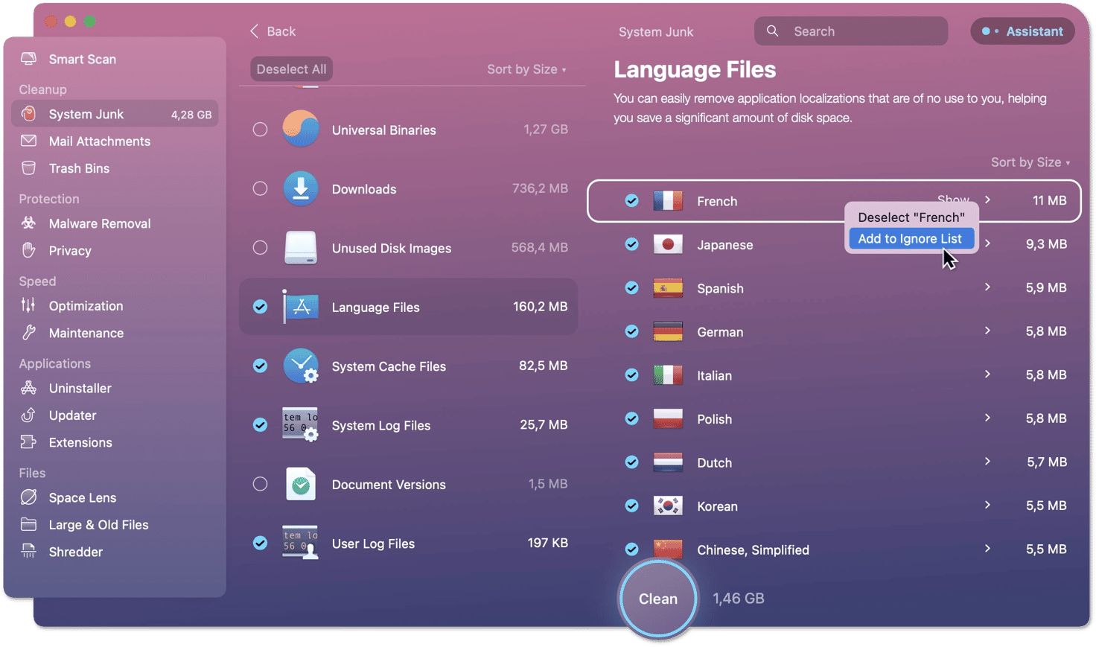The width and height of the screenshot is (1096, 647).
Task: Click the French flag icon
Action: pos(668,200)
